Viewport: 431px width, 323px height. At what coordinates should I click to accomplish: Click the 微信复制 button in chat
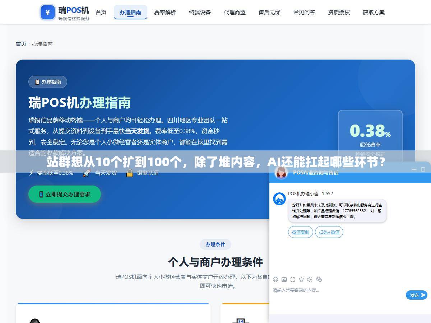coord(301,232)
